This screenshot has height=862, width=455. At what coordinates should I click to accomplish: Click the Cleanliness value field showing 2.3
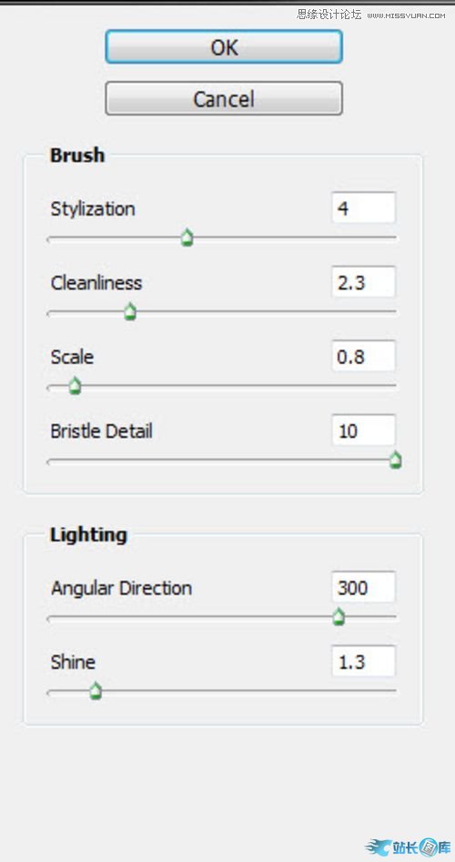(x=363, y=282)
